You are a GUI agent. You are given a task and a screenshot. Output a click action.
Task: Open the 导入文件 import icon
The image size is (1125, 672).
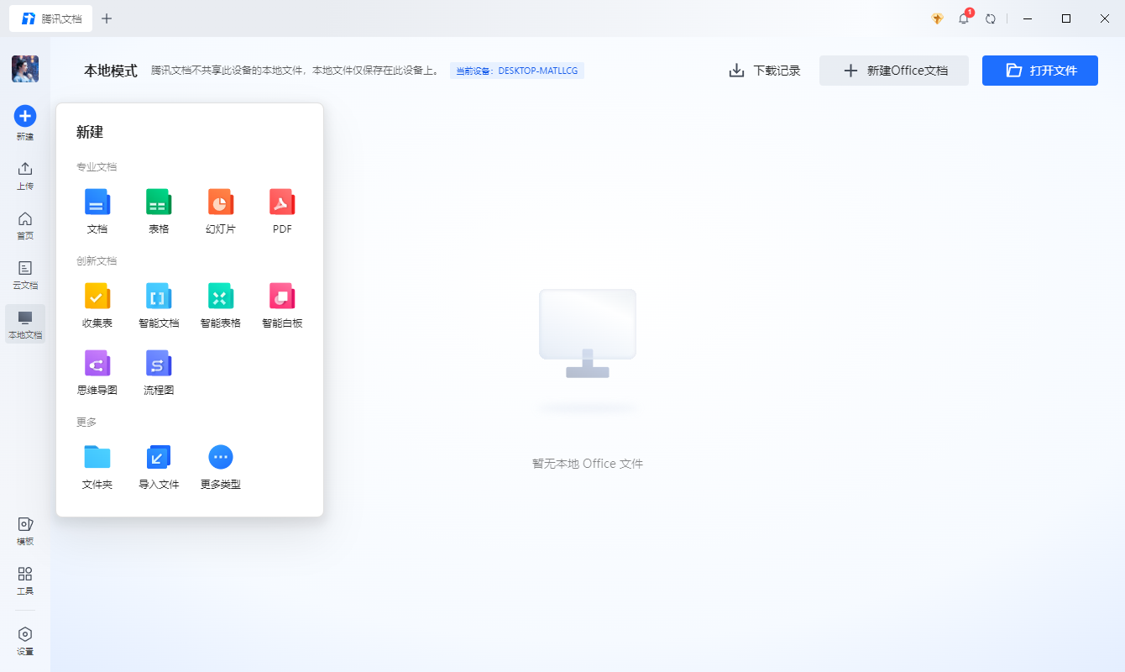(159, 465)
